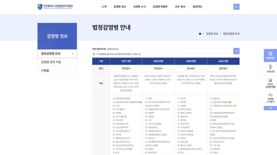
Task: Select 감염병 관련 지침 in sidebar
Action: point(57,62)
